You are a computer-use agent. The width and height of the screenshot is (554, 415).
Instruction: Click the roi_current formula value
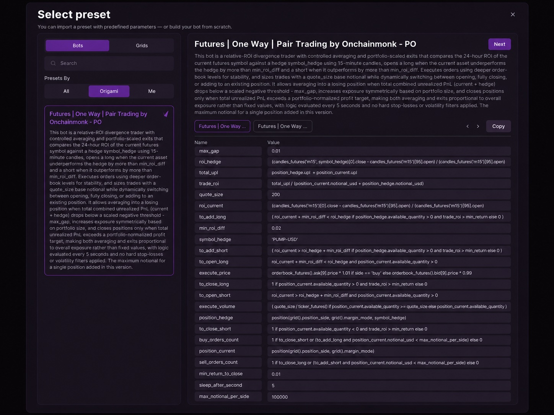coord(389,206)
